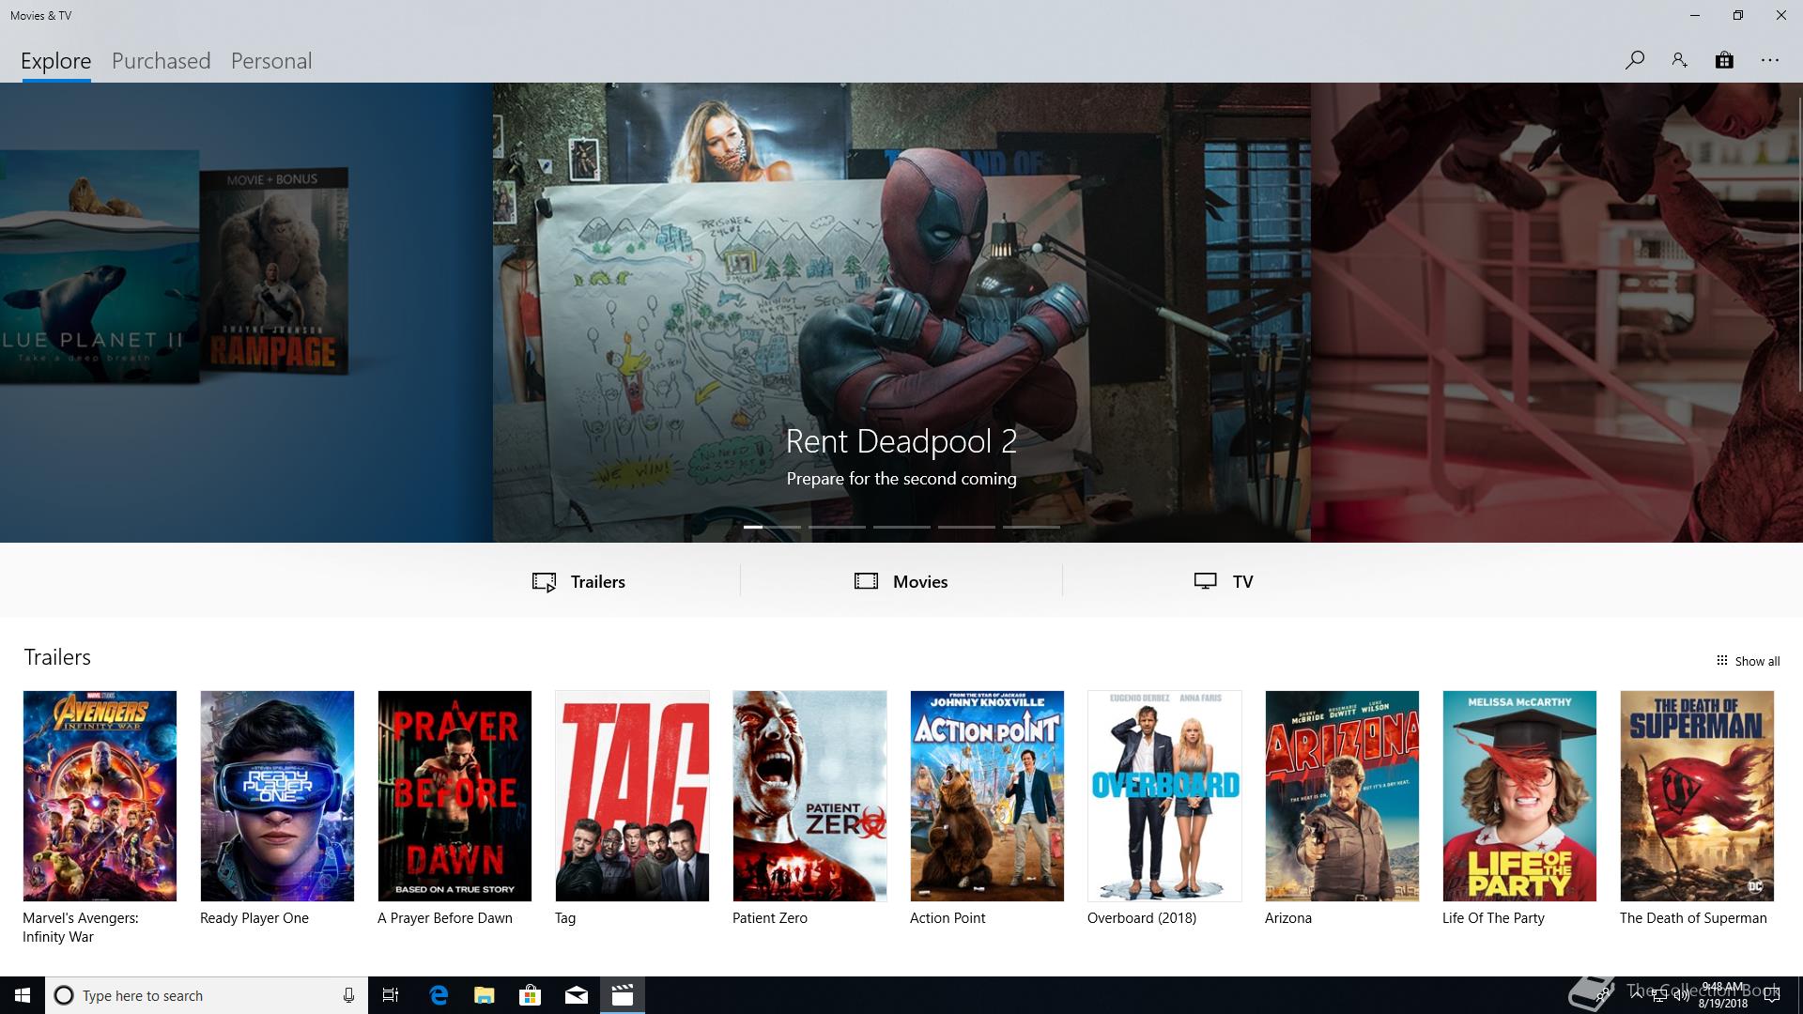Click the "Ready Player One" title text
1803x1014 pixels.
coord(254,918)
